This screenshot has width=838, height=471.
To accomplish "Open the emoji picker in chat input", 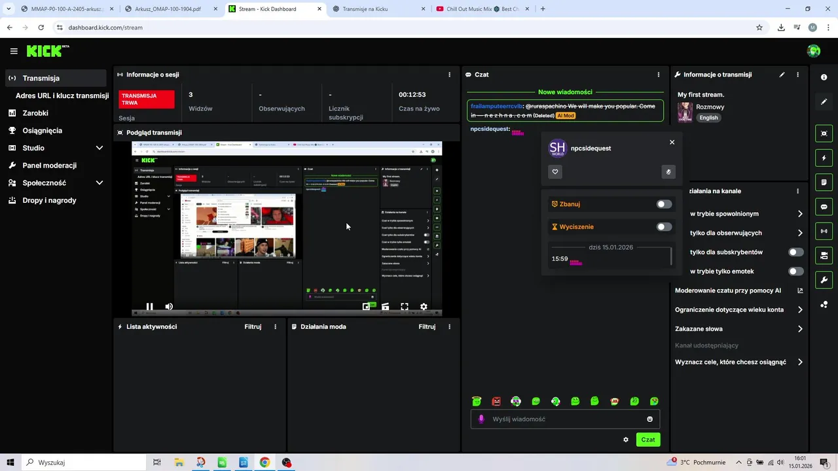I will click(x=650, y=419).
